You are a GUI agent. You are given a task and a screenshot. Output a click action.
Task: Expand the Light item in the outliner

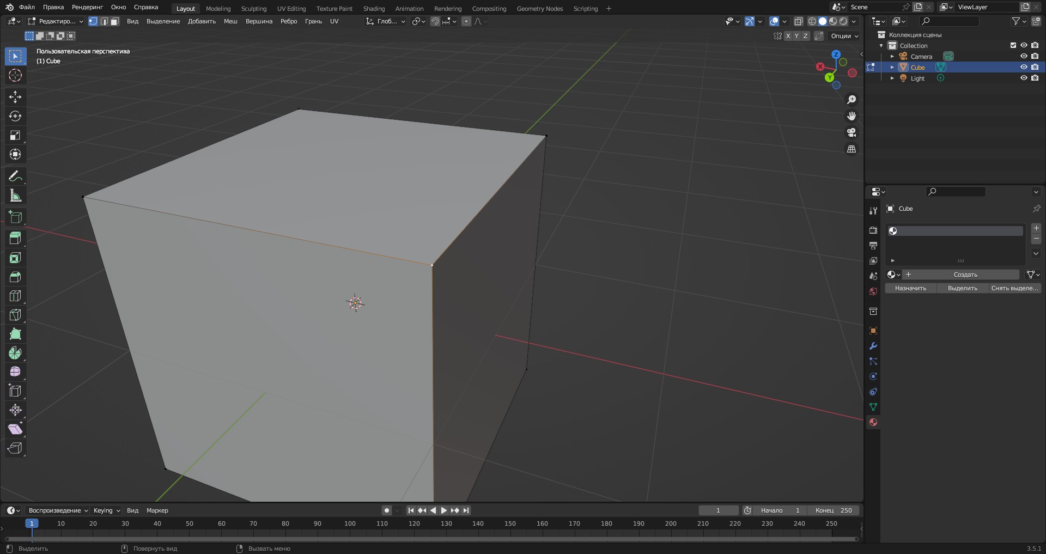(x=892, y=78)
